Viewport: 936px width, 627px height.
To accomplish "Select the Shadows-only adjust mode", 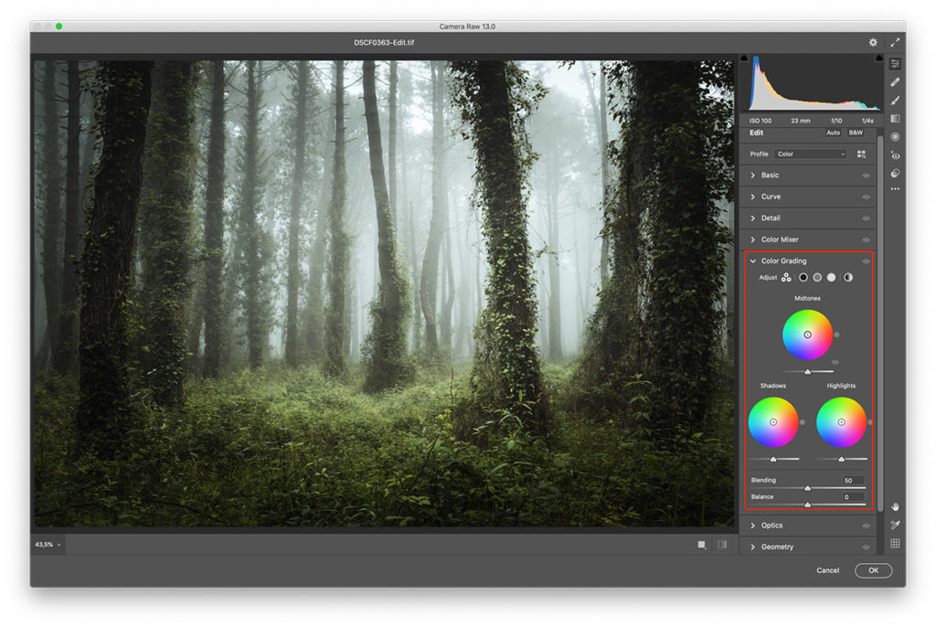I will point(803,277).
